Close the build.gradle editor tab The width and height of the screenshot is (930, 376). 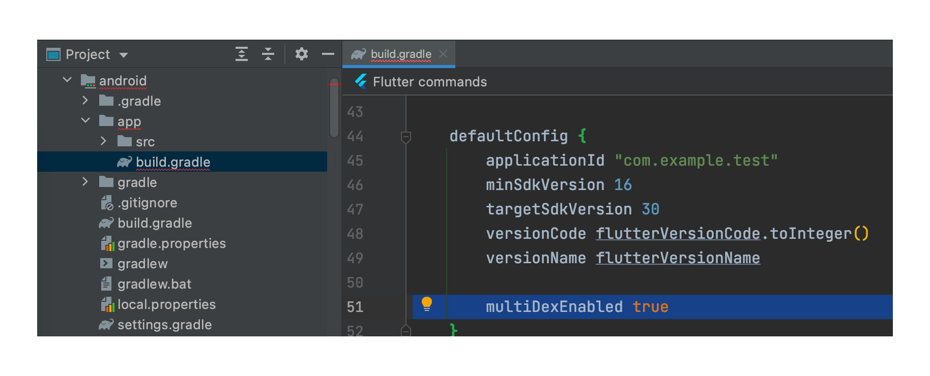pyautogui.click(x=443, y=54)
